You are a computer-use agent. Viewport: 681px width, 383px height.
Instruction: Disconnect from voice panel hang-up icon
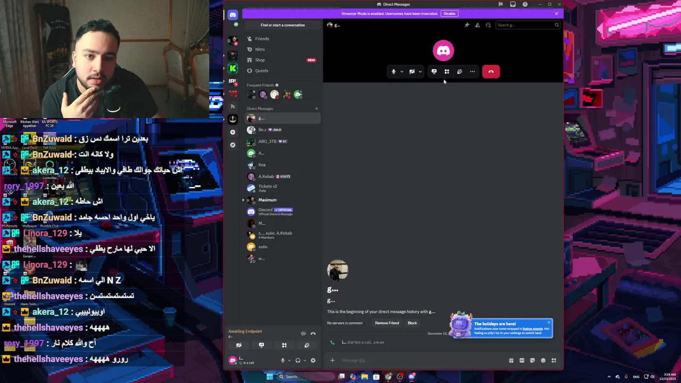(313, 334)
